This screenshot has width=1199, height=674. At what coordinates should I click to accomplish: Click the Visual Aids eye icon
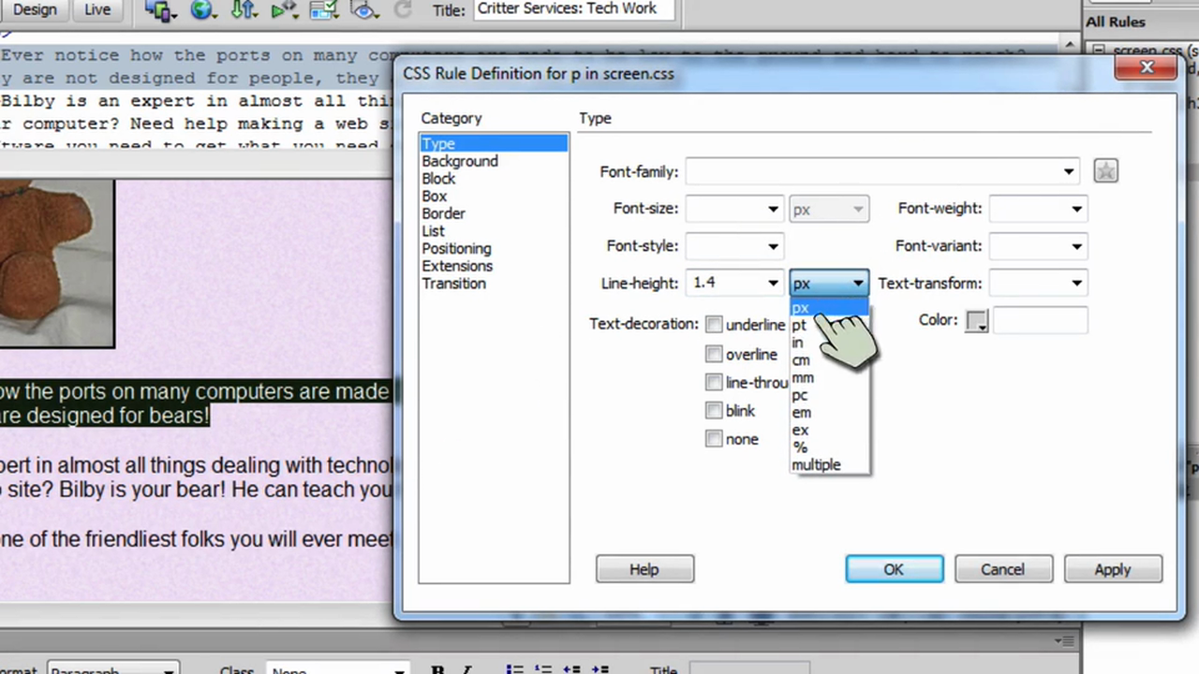(x=363, y=9)
